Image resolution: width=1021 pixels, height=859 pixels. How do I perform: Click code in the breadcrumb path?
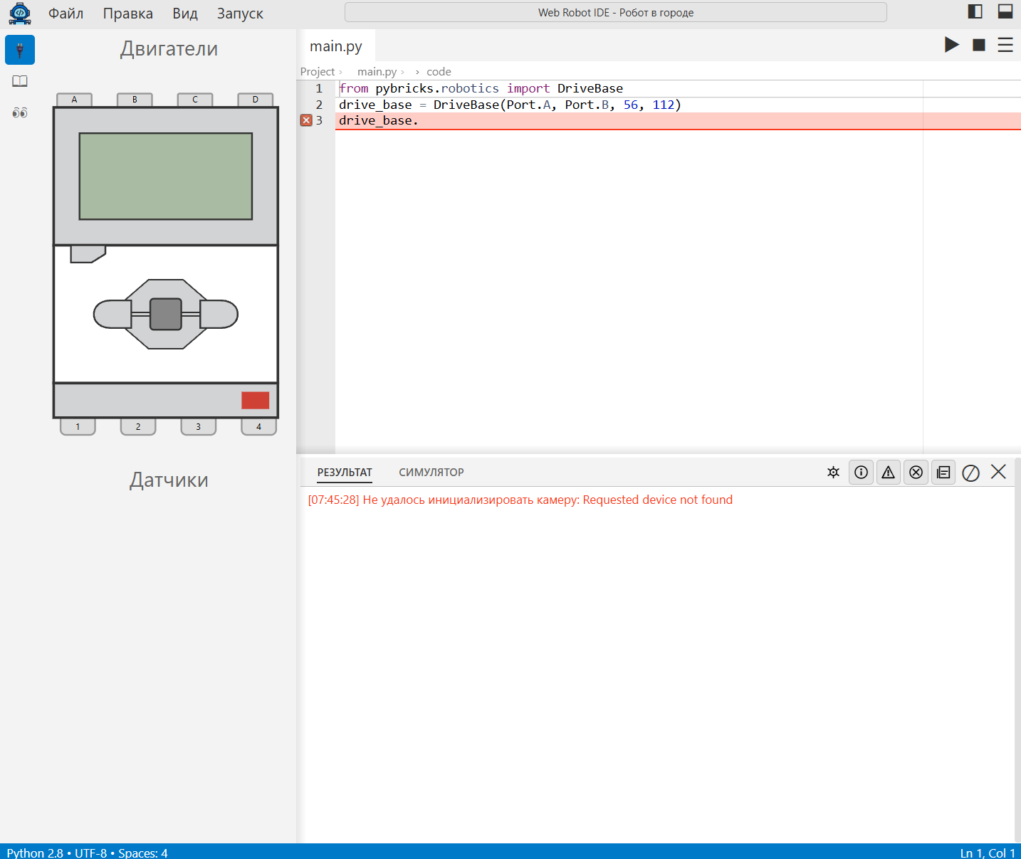pyautogui.click(x=439, y=72)
